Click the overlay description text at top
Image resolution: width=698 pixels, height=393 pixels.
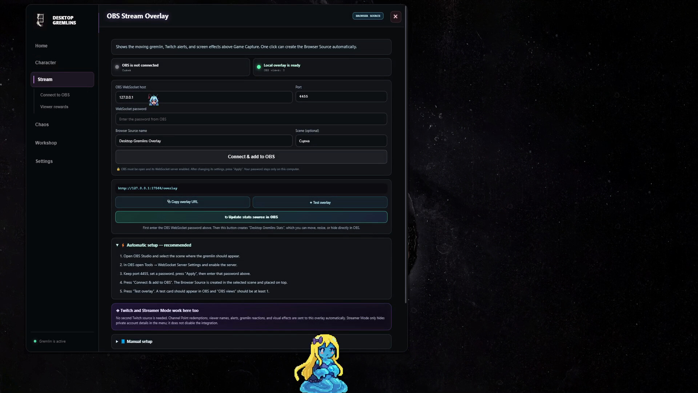tap(236, 47)
